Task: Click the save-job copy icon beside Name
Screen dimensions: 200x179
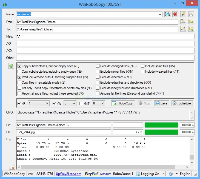Action: point(167,14)
